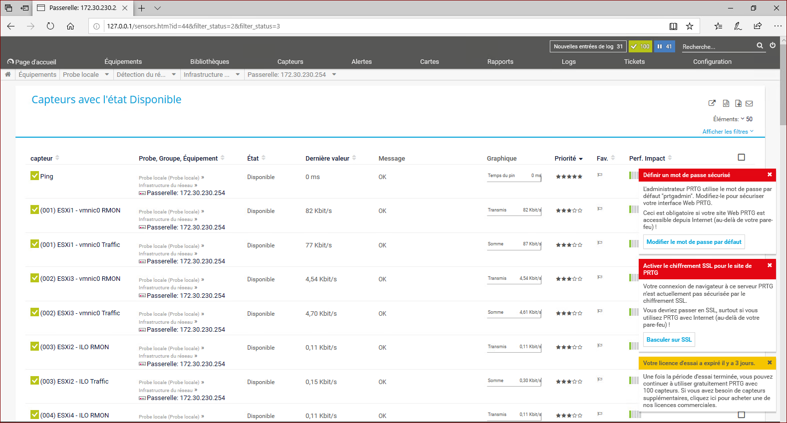Open the Capteurs menu
The image size is (787, 423).
pos(290,61)
